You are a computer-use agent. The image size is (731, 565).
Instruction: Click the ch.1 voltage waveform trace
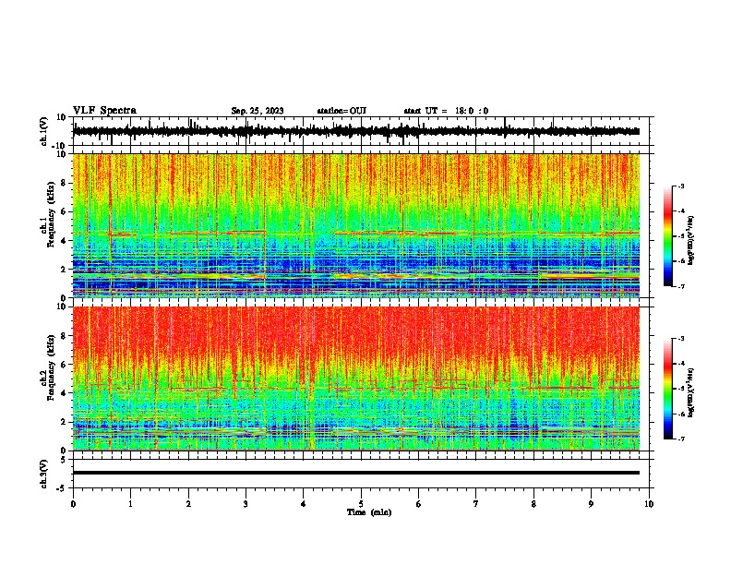coord(356,131)
